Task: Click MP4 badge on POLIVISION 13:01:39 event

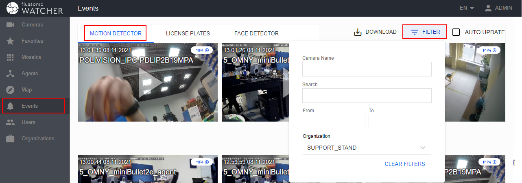Action: pyautogui.click(x=202, y=50)
